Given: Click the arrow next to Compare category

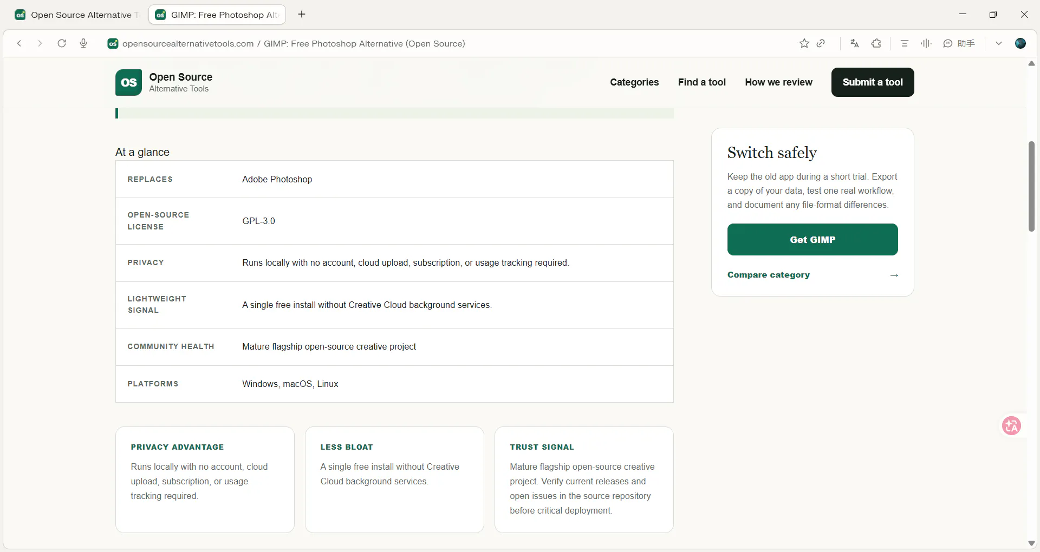Looking at the screenshot, I should point(894,275).
